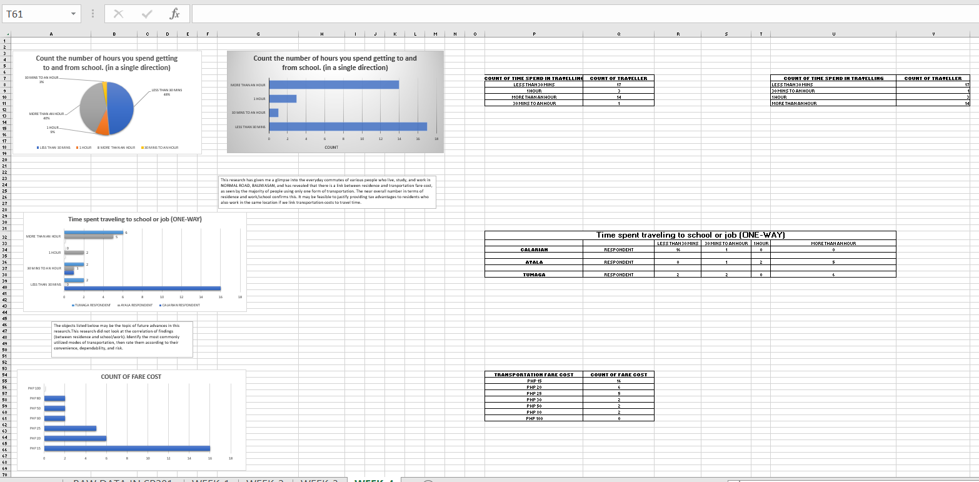Select row 1 header

click(5, 41)
